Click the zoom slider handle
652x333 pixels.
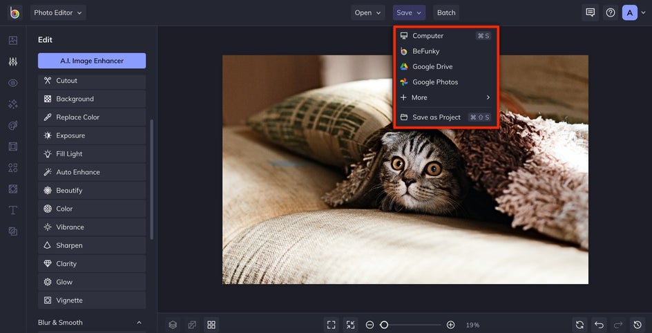[385, 325]
